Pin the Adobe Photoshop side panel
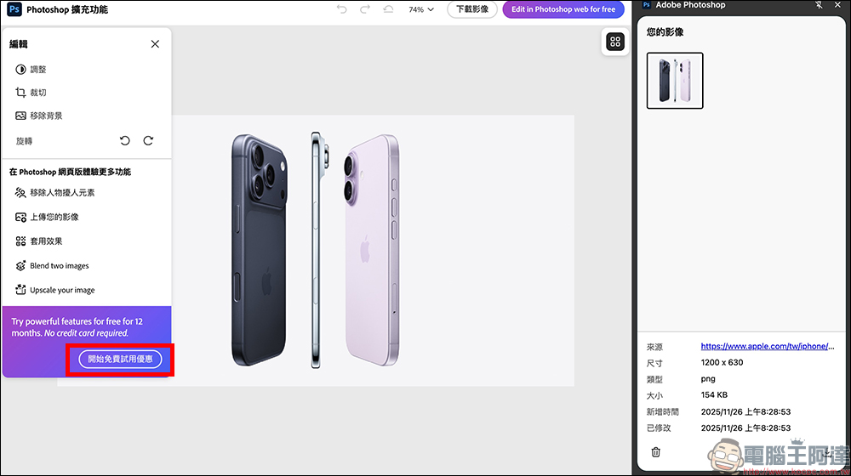The height and width of the screenshot is (476, 851). point(819,5)
